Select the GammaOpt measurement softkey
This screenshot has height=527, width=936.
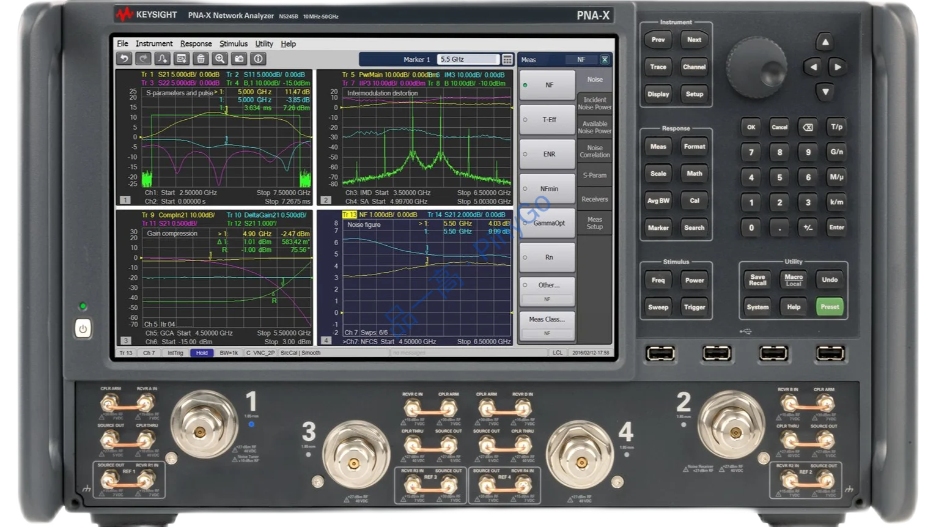click(x=547, y=223)
